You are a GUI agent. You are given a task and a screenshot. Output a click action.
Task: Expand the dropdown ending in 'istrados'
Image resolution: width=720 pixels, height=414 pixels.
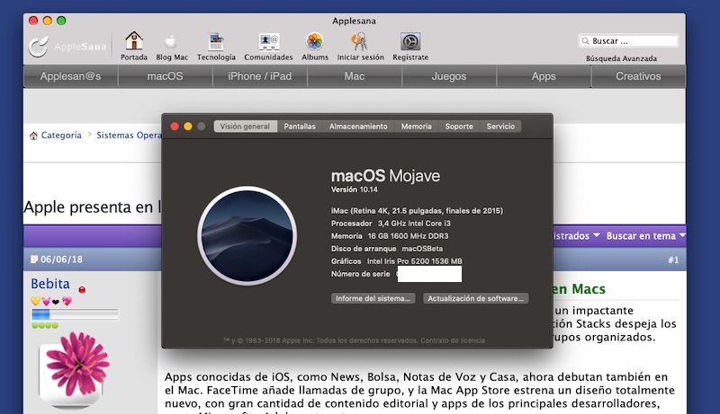point(576,236)
